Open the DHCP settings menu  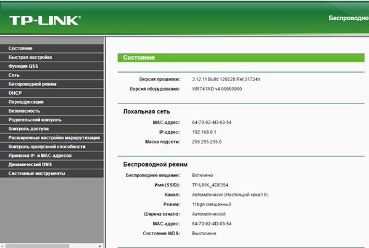click(52, 93)
